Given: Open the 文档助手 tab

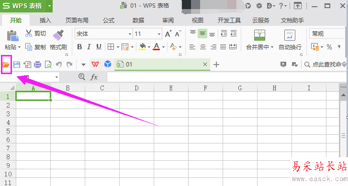Looking at the screenshot, I should click(292, 21).
